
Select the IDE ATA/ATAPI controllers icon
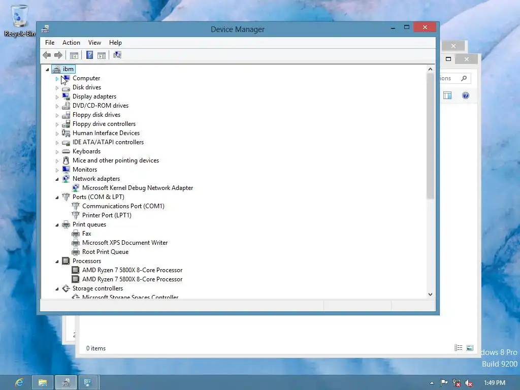pos(66,142)
